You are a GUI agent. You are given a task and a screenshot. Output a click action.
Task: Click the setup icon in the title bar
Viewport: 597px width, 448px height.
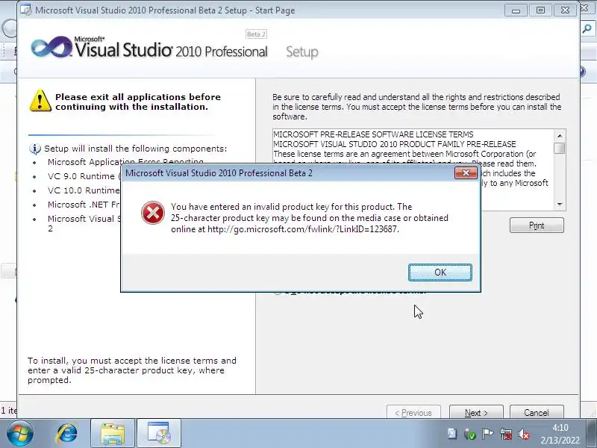pos(26,10)
